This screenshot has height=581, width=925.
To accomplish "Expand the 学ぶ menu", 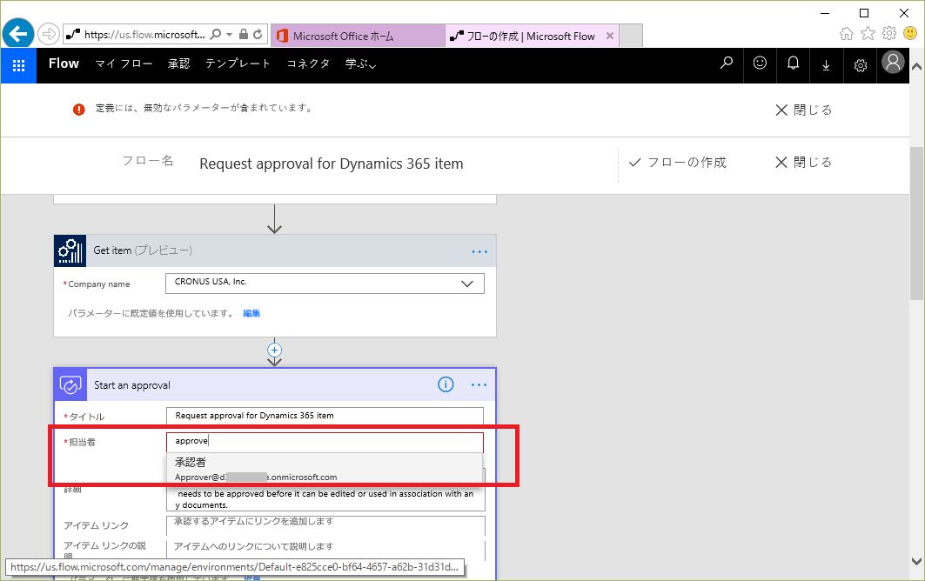I will pos(360,63).
